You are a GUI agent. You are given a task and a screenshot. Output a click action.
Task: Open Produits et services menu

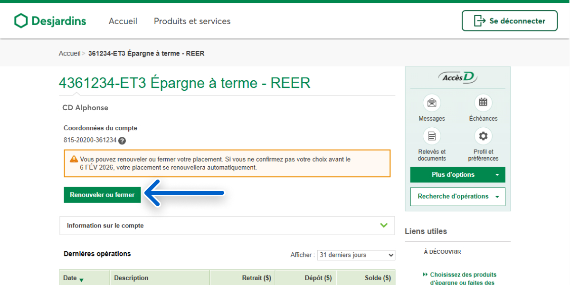(x=192, y=21)
